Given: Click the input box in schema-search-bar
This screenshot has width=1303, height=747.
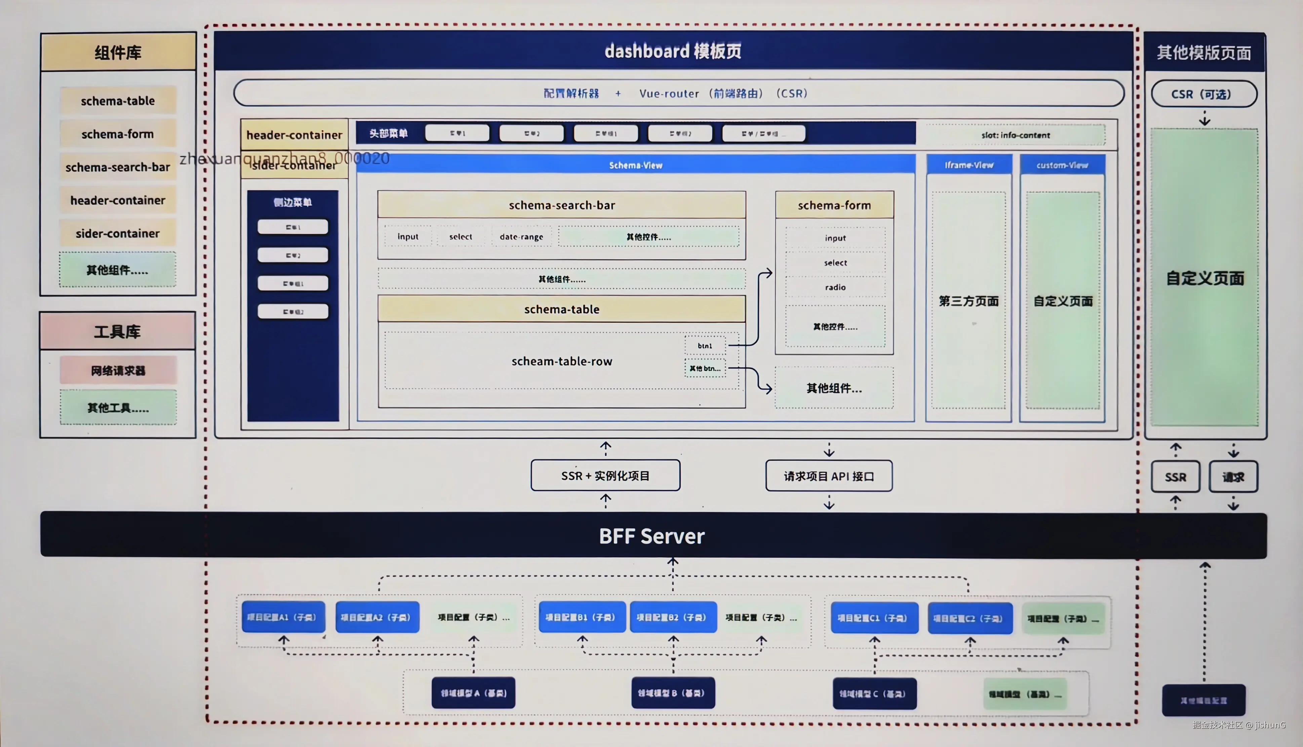Looking at the screenshot, I should tap(408, 236).
